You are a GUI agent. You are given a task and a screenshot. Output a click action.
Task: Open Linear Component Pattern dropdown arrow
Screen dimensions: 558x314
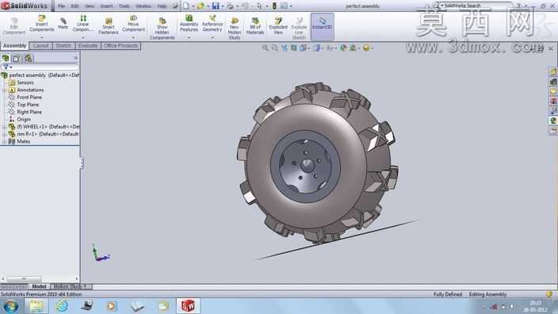(x=82, y=37)
